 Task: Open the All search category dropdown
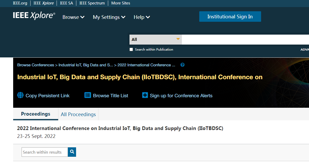pyautogui.click(x=156, y=40)
